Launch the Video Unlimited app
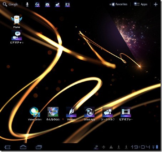This screenshot has height=152, width=162. click(x=35, y=114)
